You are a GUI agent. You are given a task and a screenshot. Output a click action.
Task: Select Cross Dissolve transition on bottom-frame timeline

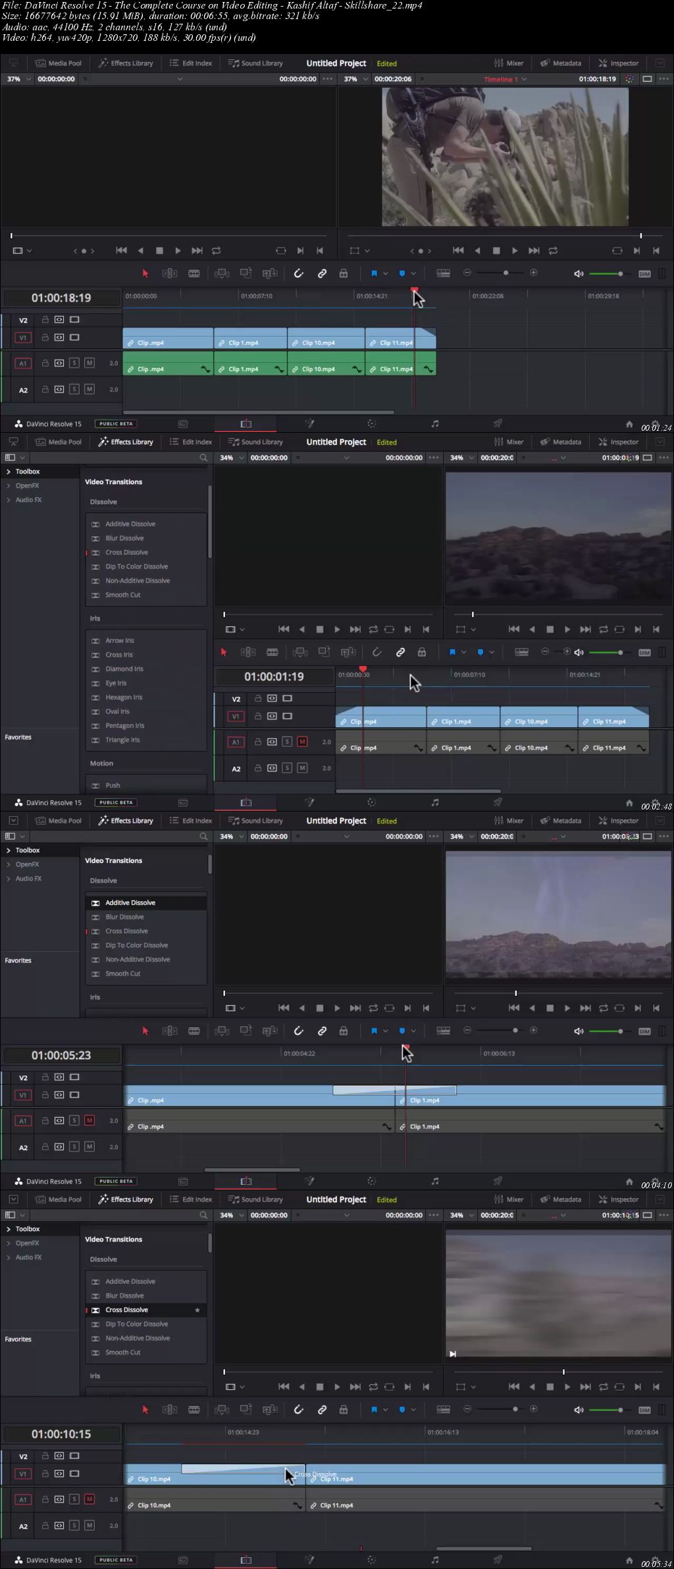tap(244, 1469)
